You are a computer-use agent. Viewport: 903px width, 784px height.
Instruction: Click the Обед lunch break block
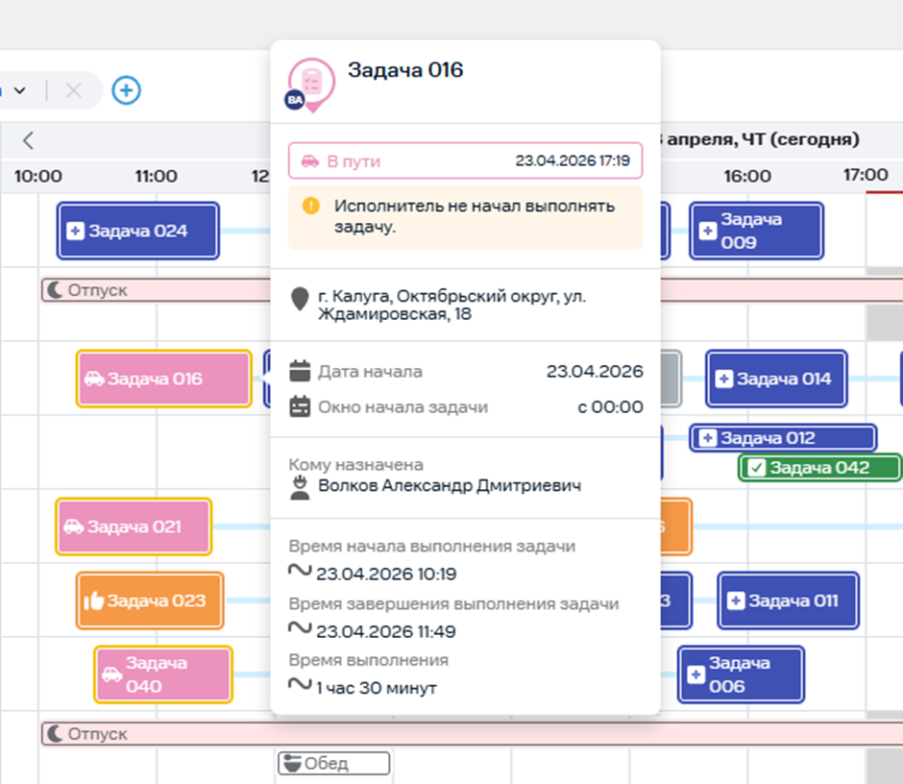[x=333, y=764]
